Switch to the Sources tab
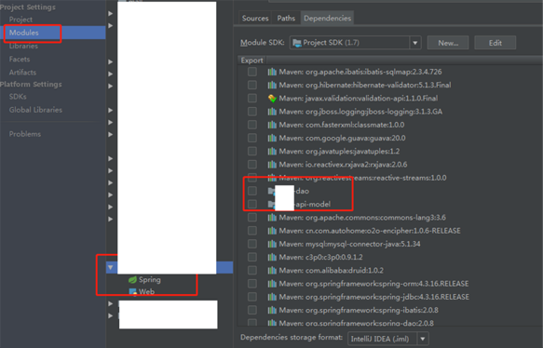The width and height of the screenshot is (543, 348). [x=255, y=19]
